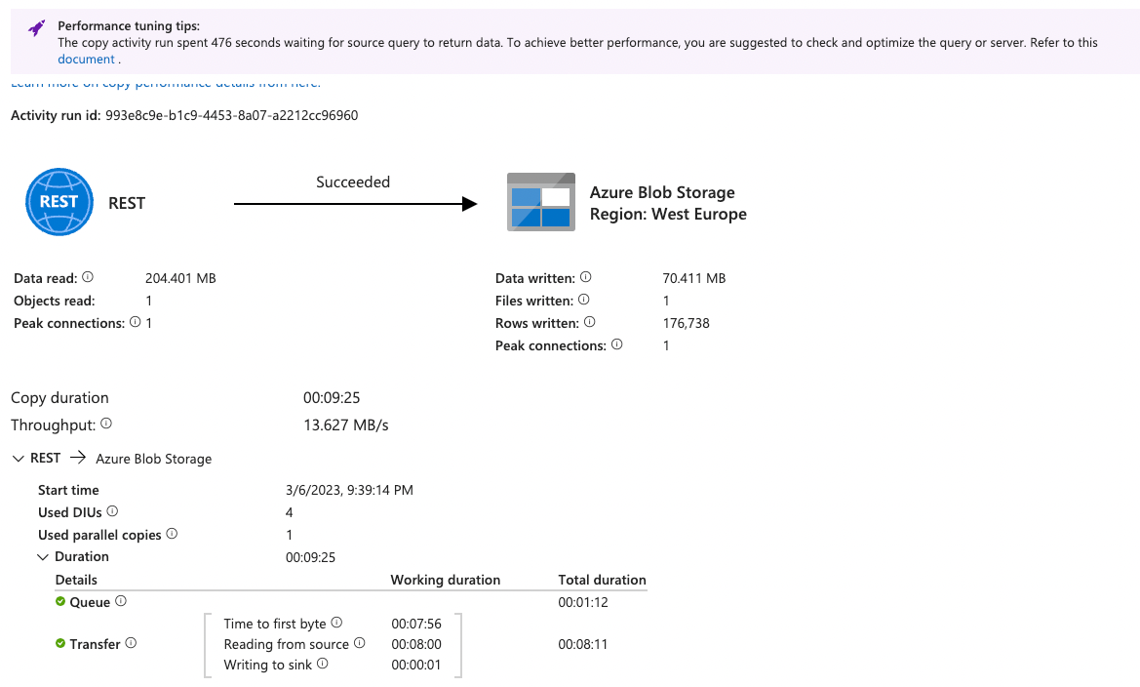Show info for source Peak connections
The height and width of the screenshot is (687, 1140).
[x=136, y=322]
